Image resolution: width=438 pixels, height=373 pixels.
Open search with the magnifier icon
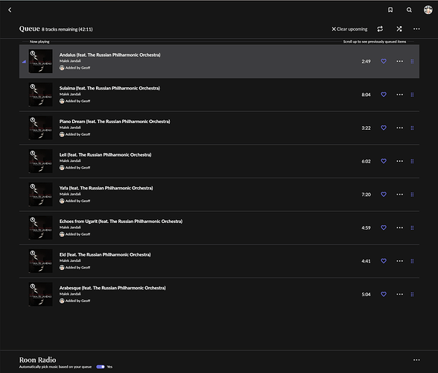click(409, 10)
